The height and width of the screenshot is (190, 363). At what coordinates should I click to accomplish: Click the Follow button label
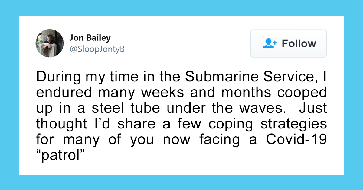(x=299, y=43)
